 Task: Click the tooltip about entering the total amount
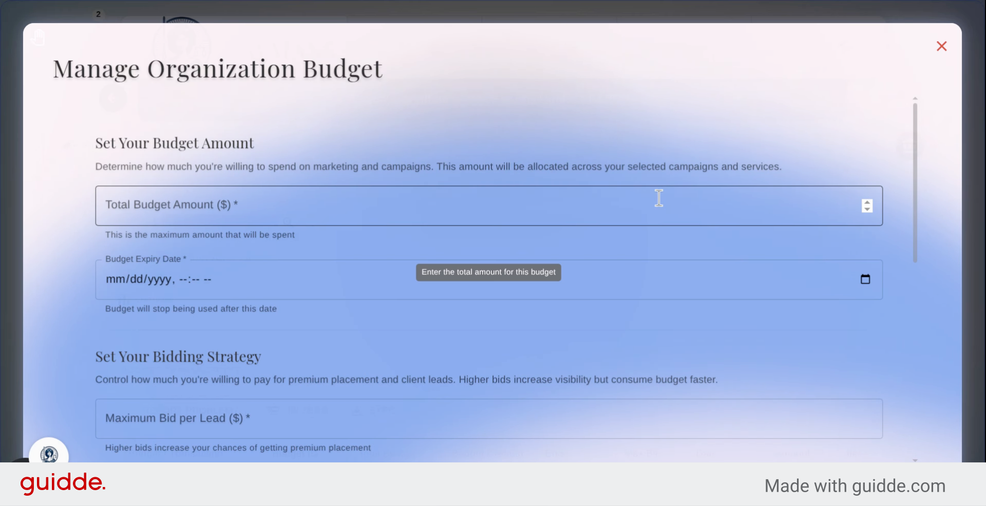tap(488, 272)
